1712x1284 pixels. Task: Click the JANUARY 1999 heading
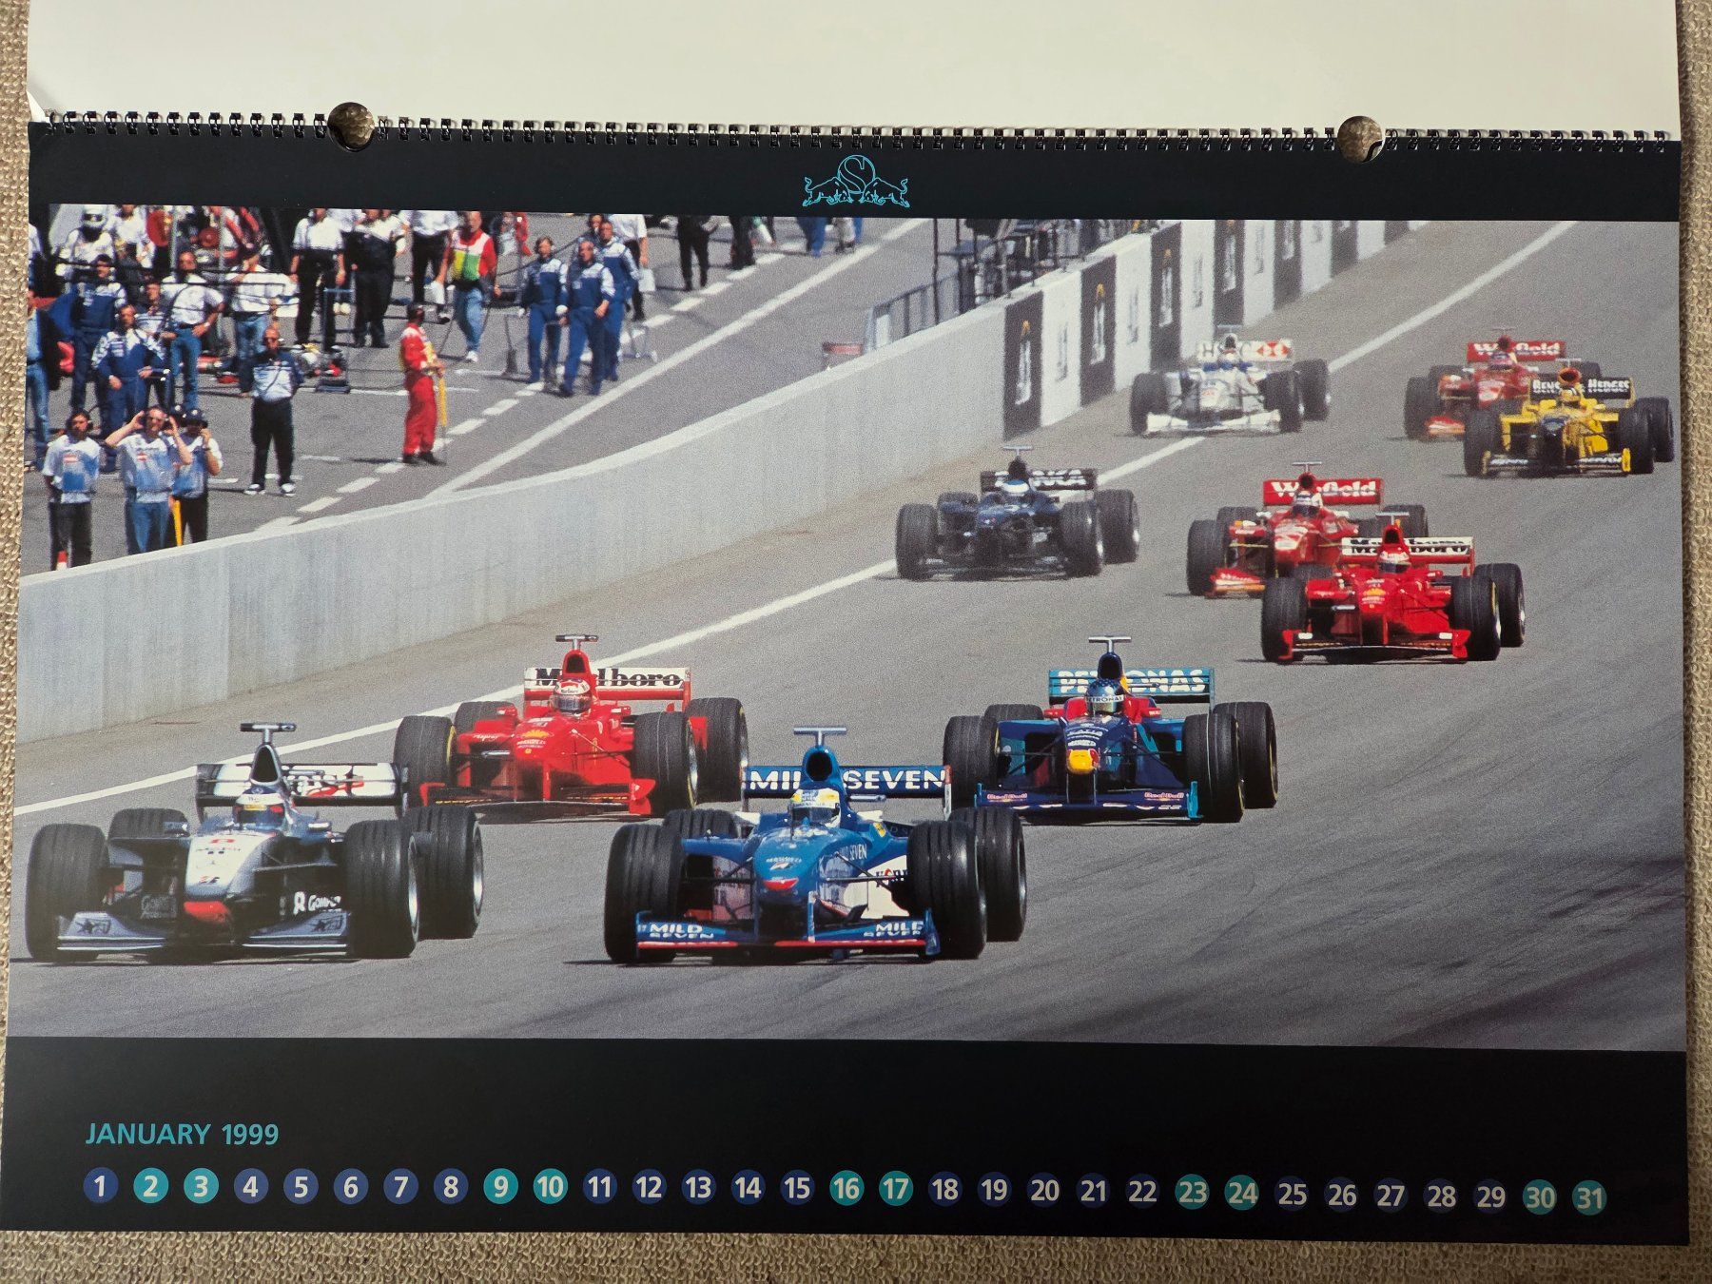pos(182,1134)
